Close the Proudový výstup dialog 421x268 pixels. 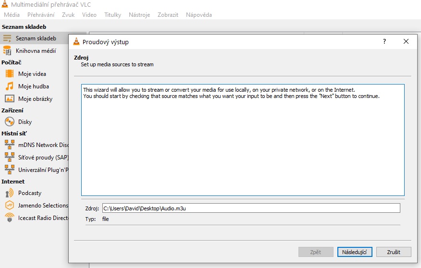pos(406,41)
